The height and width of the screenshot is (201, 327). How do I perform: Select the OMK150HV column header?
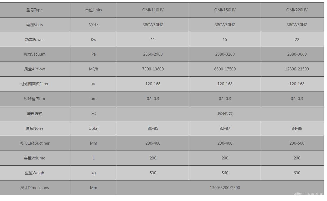coord(225,10)
